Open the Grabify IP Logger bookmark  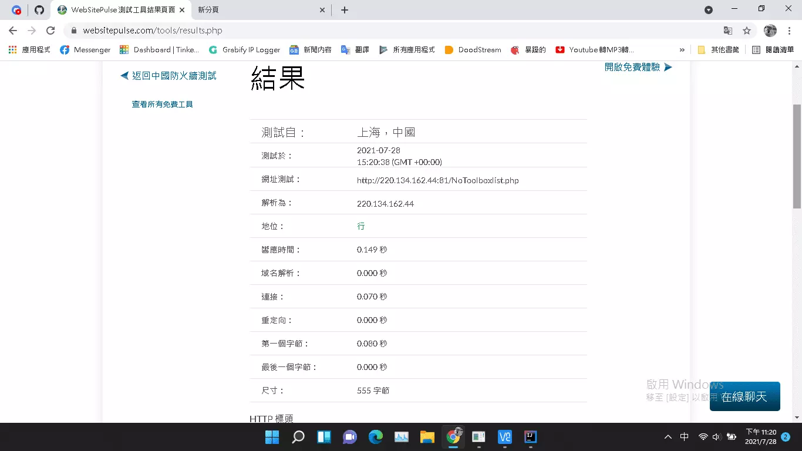[x=244, y=50]
